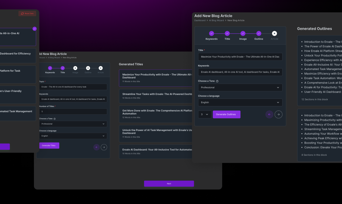Viewport: 342px width, 204px height.
Task: Select the title card 'Eroale AI Dashboard: Your All-Inclusive Tool'
Action: click(156, 152)
